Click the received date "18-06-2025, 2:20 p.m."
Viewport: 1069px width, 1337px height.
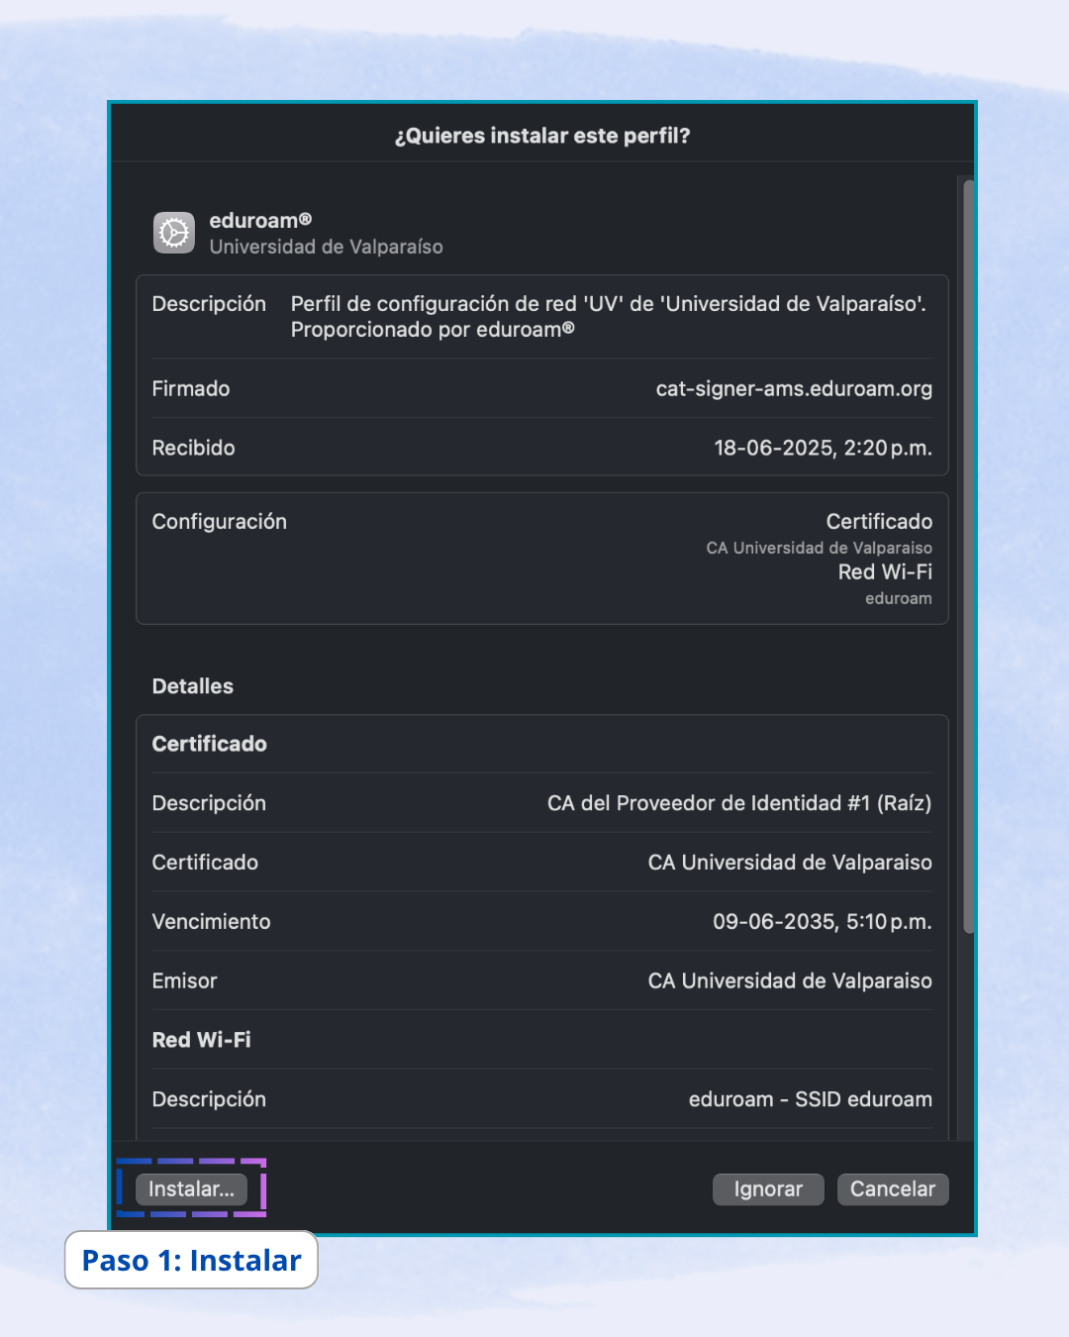(824, 448)
